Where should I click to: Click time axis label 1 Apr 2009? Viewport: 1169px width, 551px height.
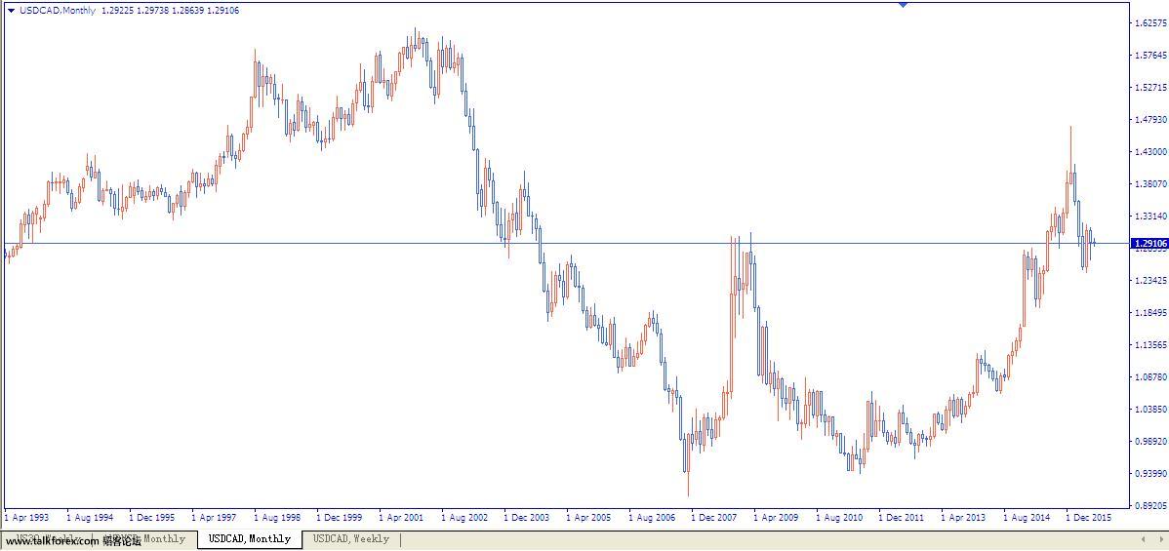pos(776,517)
